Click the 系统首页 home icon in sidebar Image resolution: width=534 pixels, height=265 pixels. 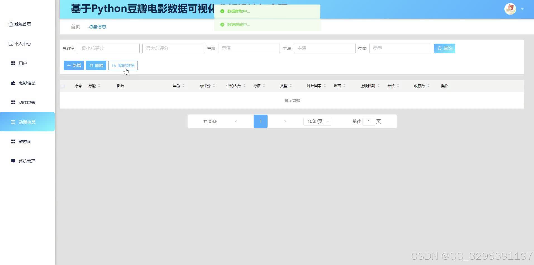tap(10, 24)
